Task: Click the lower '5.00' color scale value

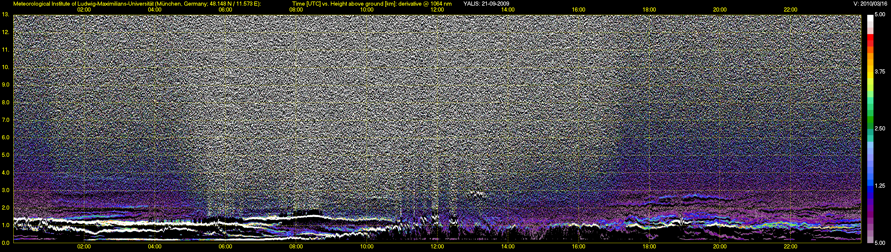Action: tap(880, 243)
